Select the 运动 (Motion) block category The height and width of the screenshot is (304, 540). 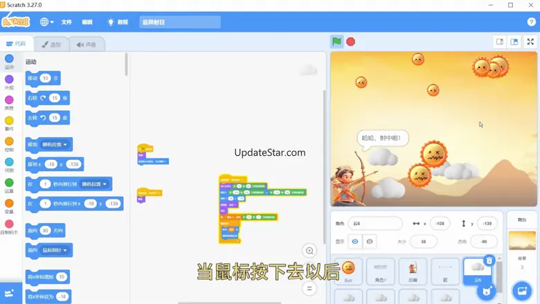9,62
